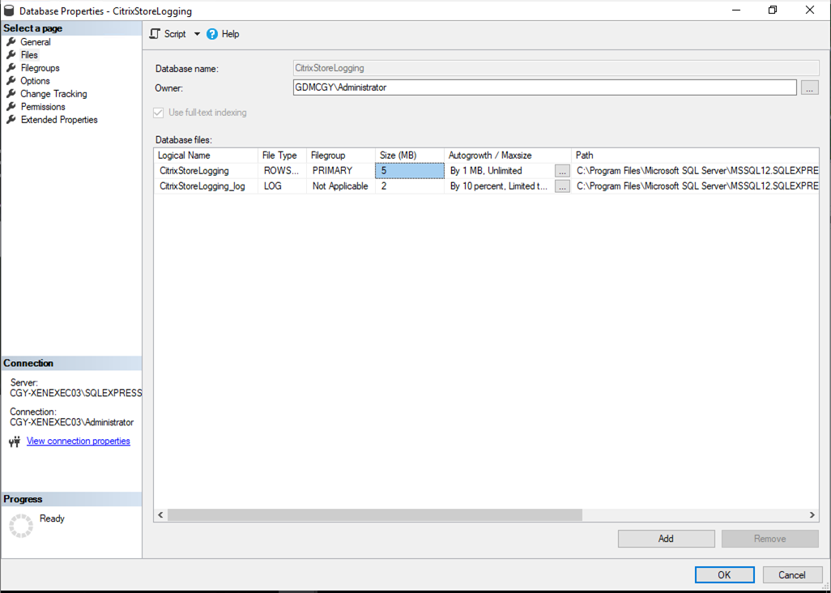This screenshot has height=593, width=831.
Task: Add a new database file
Action: pyautogui.click(x=666, y=538)
